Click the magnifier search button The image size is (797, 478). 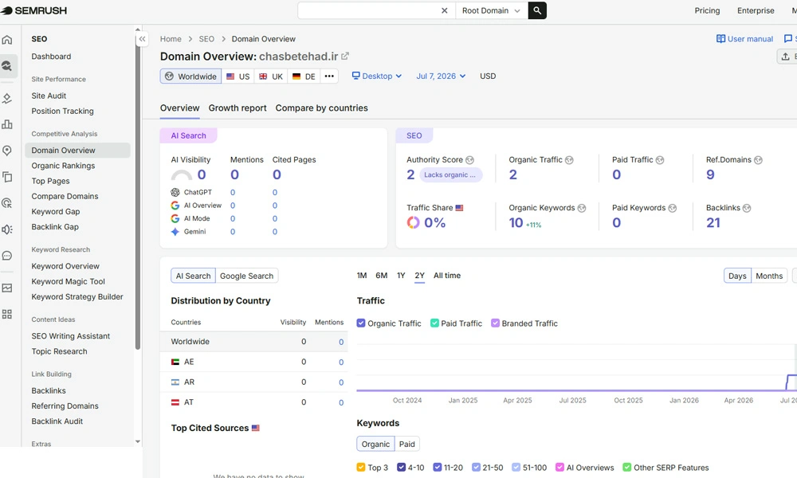click(537, 10)
